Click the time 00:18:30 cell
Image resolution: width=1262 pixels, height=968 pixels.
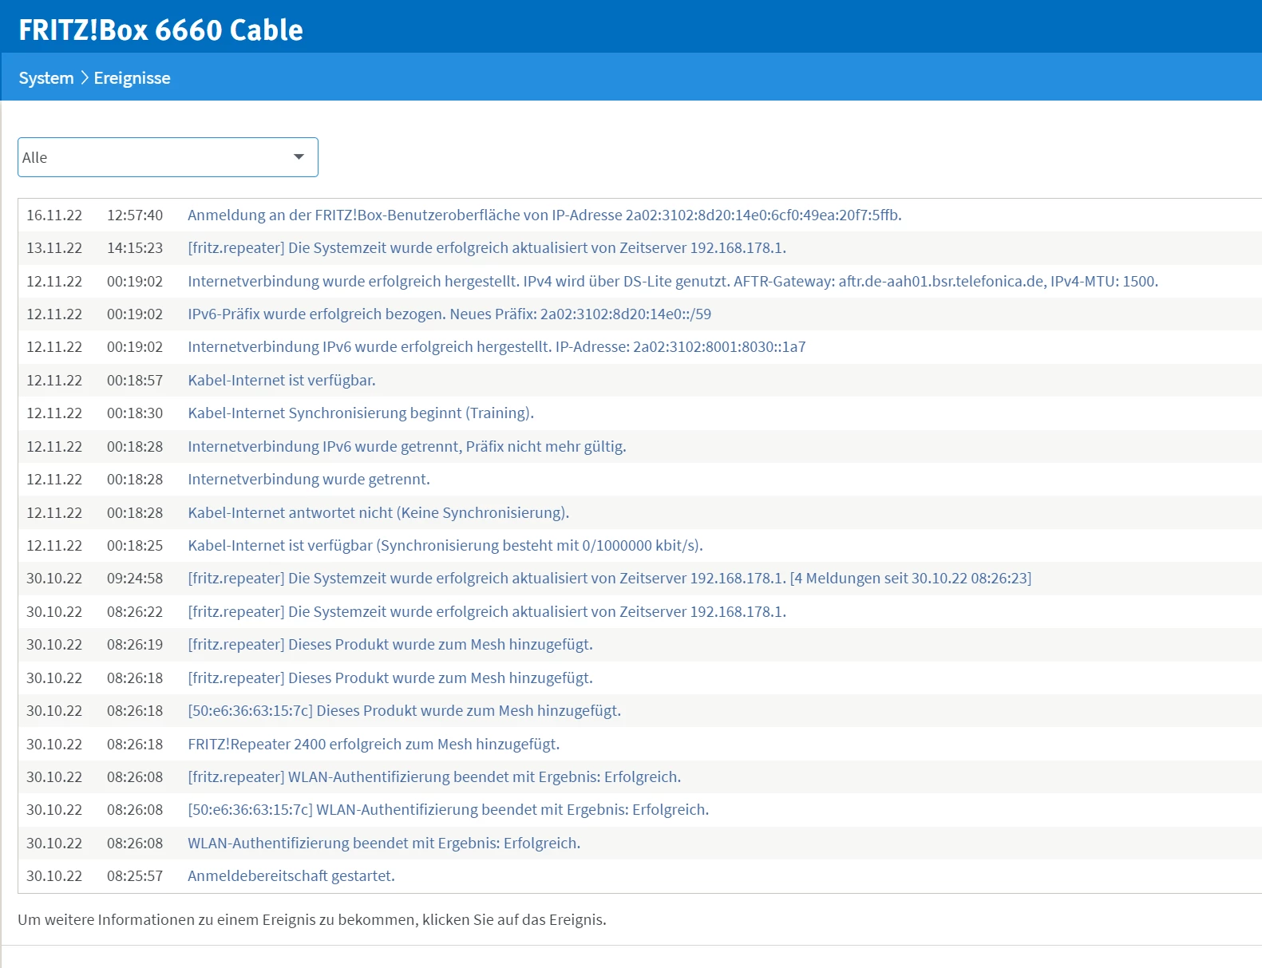[135, 413]
